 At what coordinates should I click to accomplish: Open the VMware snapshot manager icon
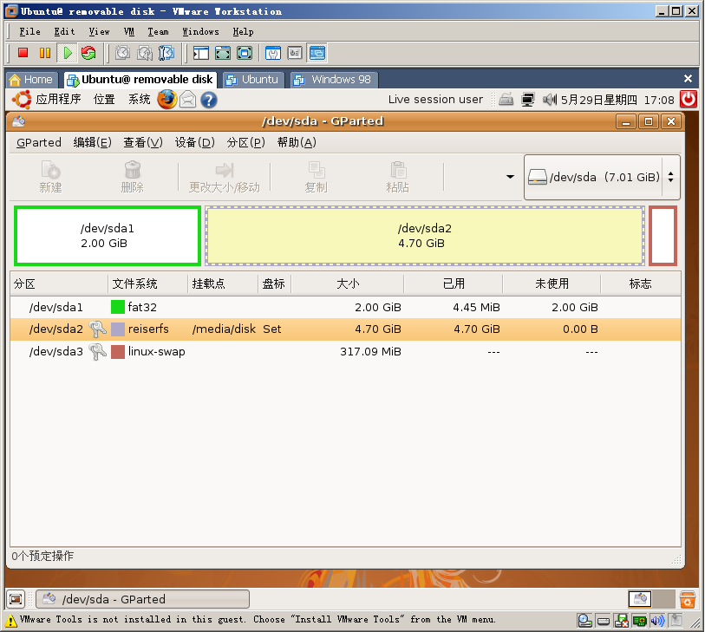click(166, 53)
